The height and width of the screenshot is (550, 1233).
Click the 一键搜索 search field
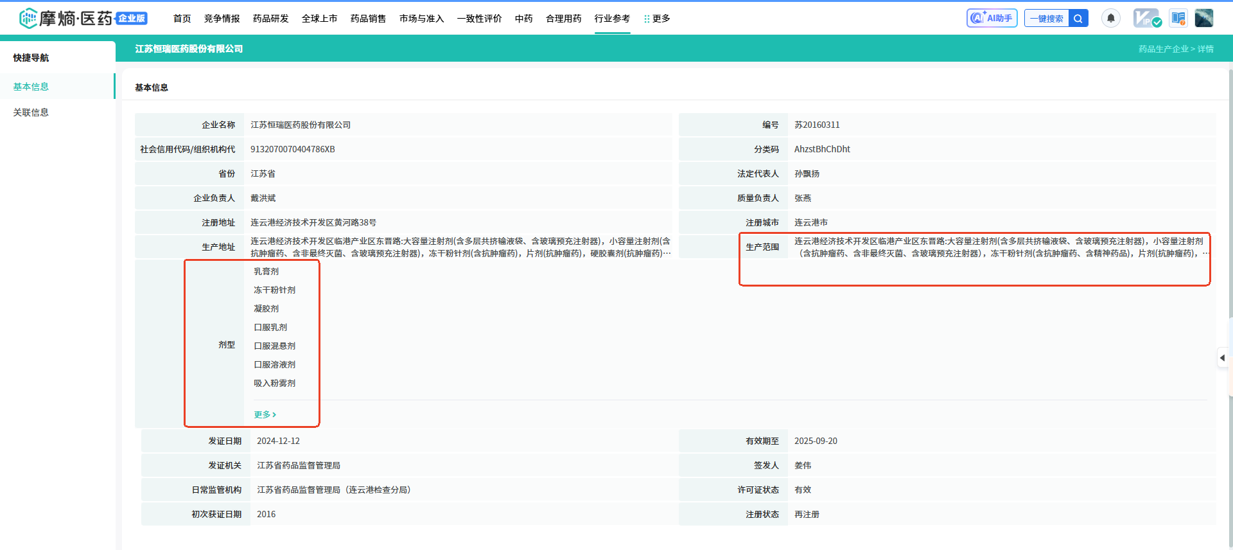[x=1047, y=19]
